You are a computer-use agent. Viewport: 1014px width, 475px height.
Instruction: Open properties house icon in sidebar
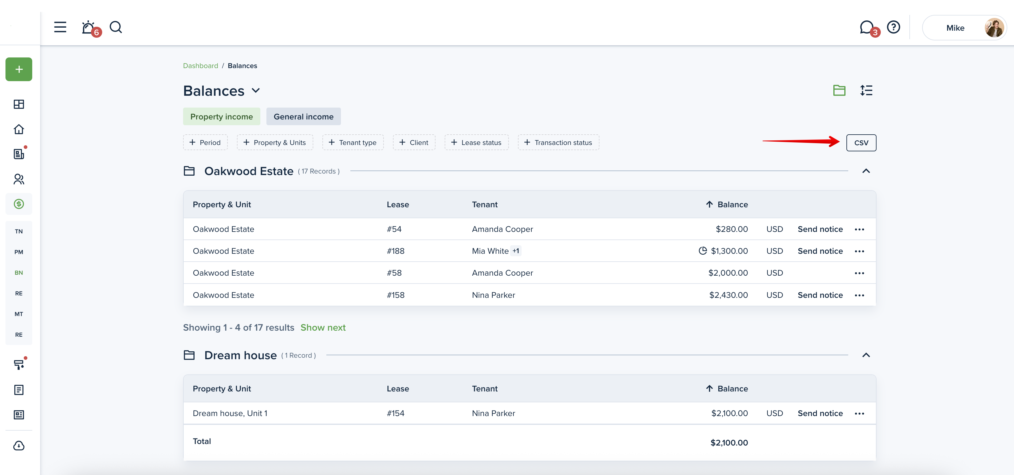pos(19,129)
